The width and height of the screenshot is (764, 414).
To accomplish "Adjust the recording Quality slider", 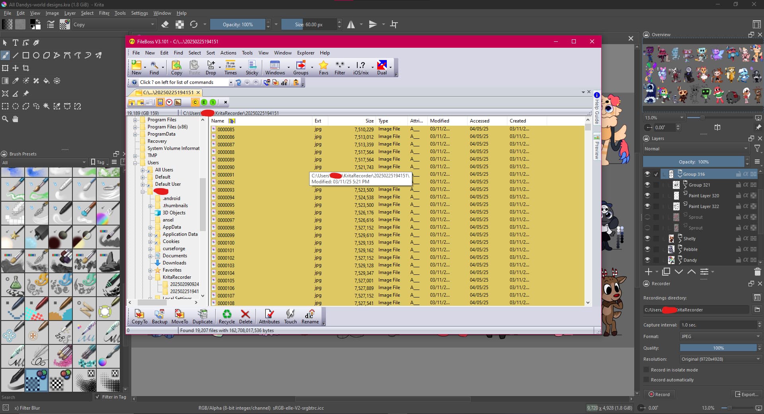I will coord(718,348).
